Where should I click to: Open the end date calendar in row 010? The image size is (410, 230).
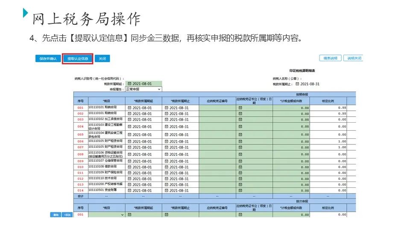click(x=167, y=167)
